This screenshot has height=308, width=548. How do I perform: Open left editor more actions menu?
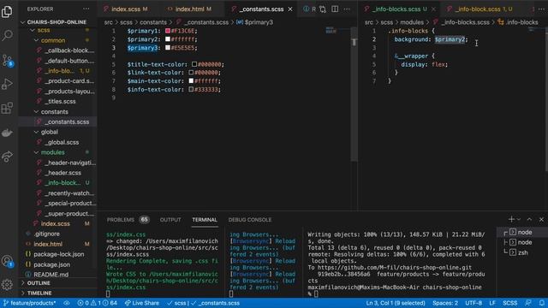point(347,9)
